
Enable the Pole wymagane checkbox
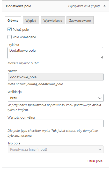[10, 37]
